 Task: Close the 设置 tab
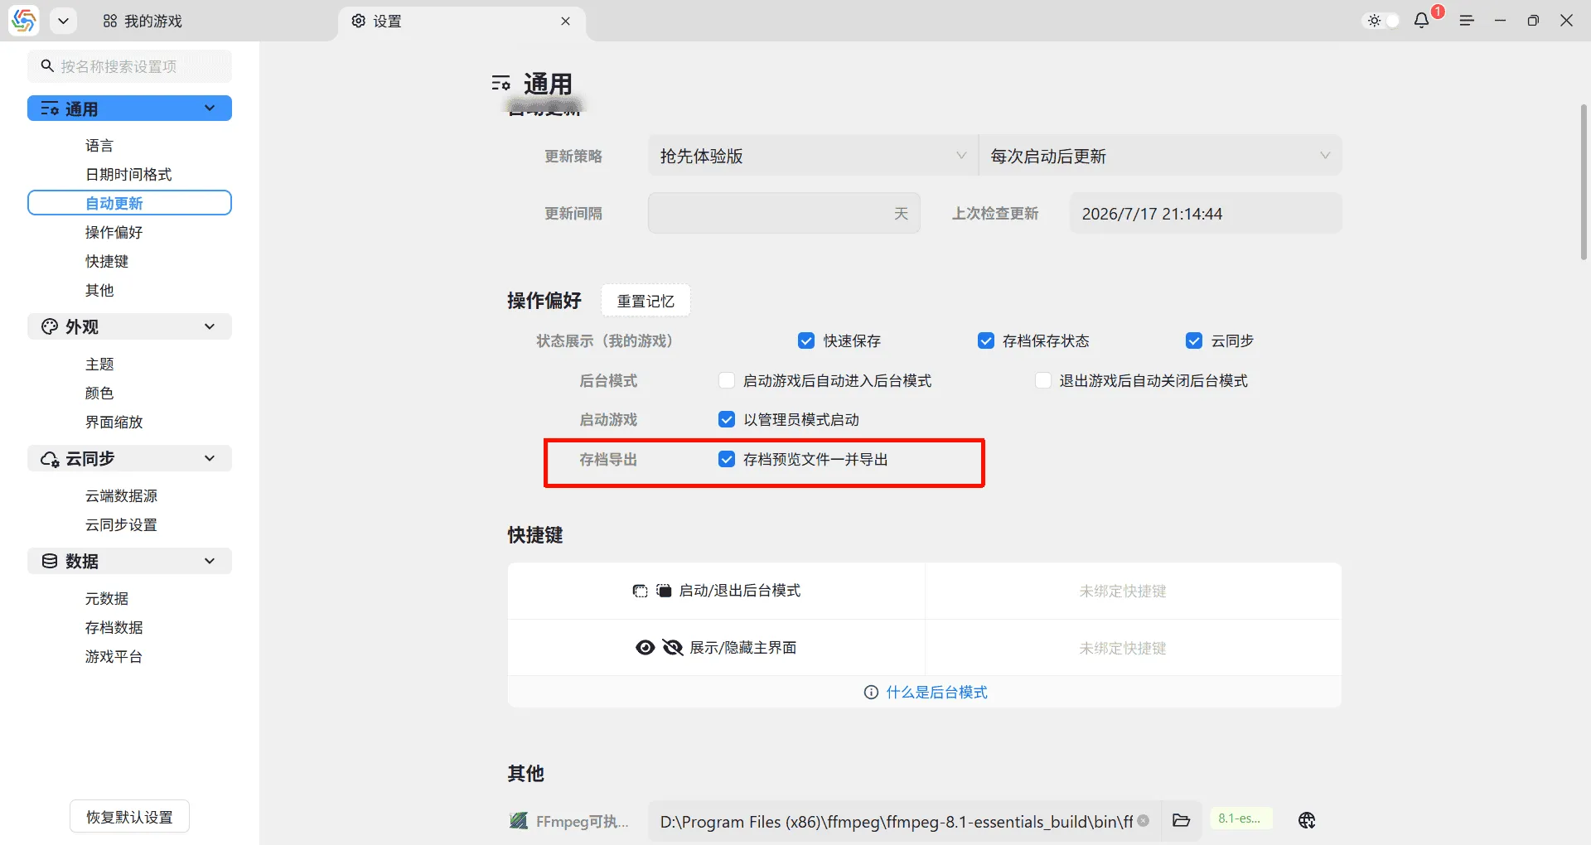pos(566,21)
